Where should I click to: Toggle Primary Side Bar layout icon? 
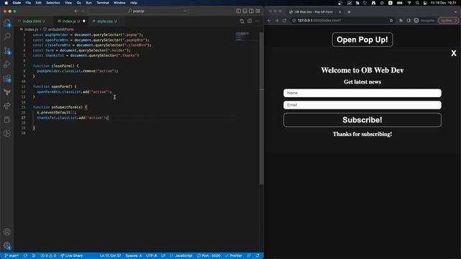click(x=238, y=11)
